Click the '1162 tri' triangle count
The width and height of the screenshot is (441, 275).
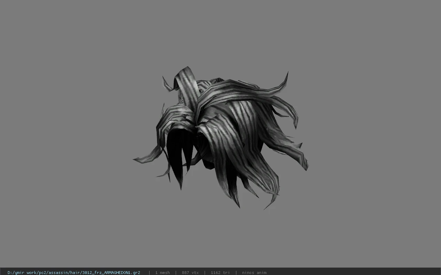point(220,273)
